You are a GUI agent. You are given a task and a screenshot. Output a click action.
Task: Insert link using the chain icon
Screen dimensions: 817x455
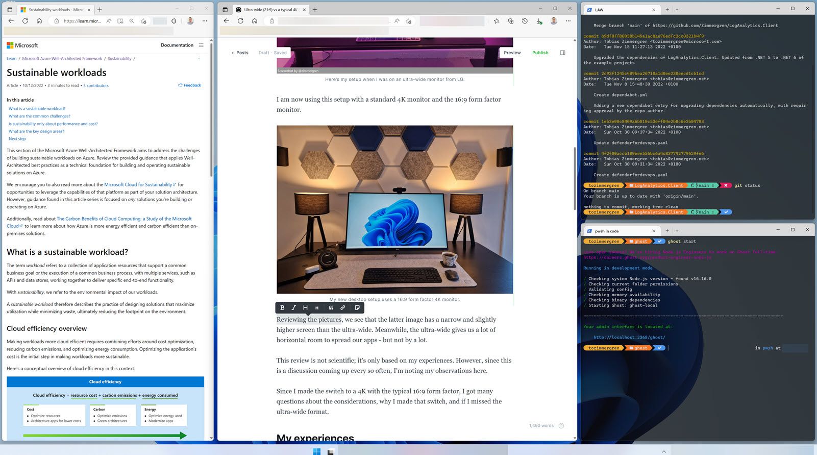(x=343, y=308)
